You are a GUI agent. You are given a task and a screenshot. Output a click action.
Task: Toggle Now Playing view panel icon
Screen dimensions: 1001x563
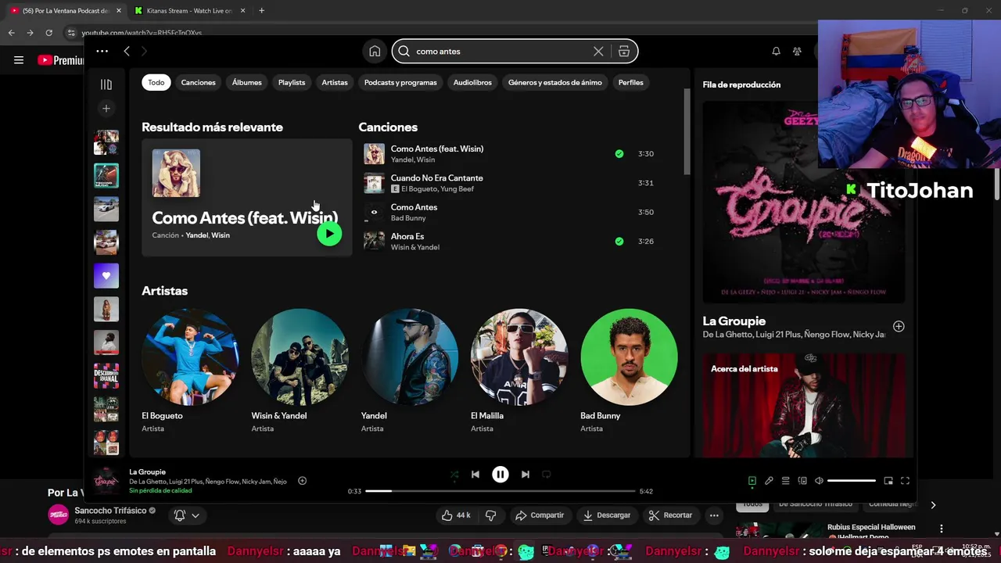(752, 481)
